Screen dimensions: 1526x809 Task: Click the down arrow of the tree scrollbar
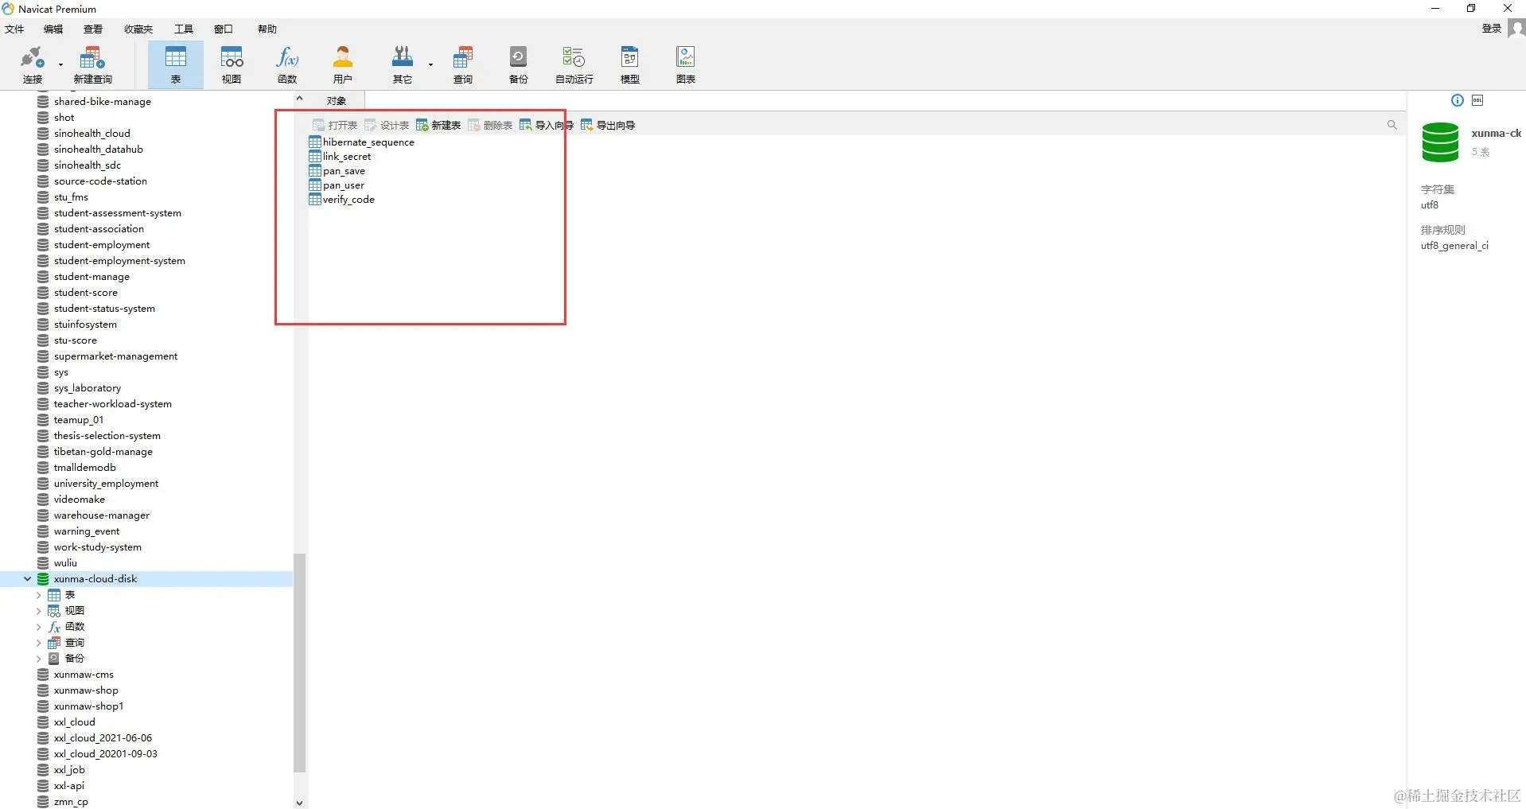pyautogui.click(x=299, y=803)
